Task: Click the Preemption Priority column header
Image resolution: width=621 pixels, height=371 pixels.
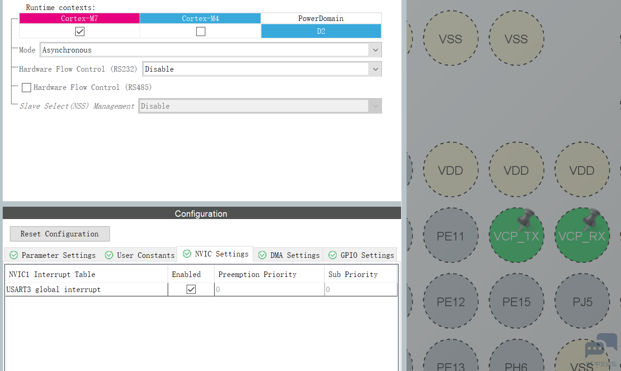Action: [269, 274]
